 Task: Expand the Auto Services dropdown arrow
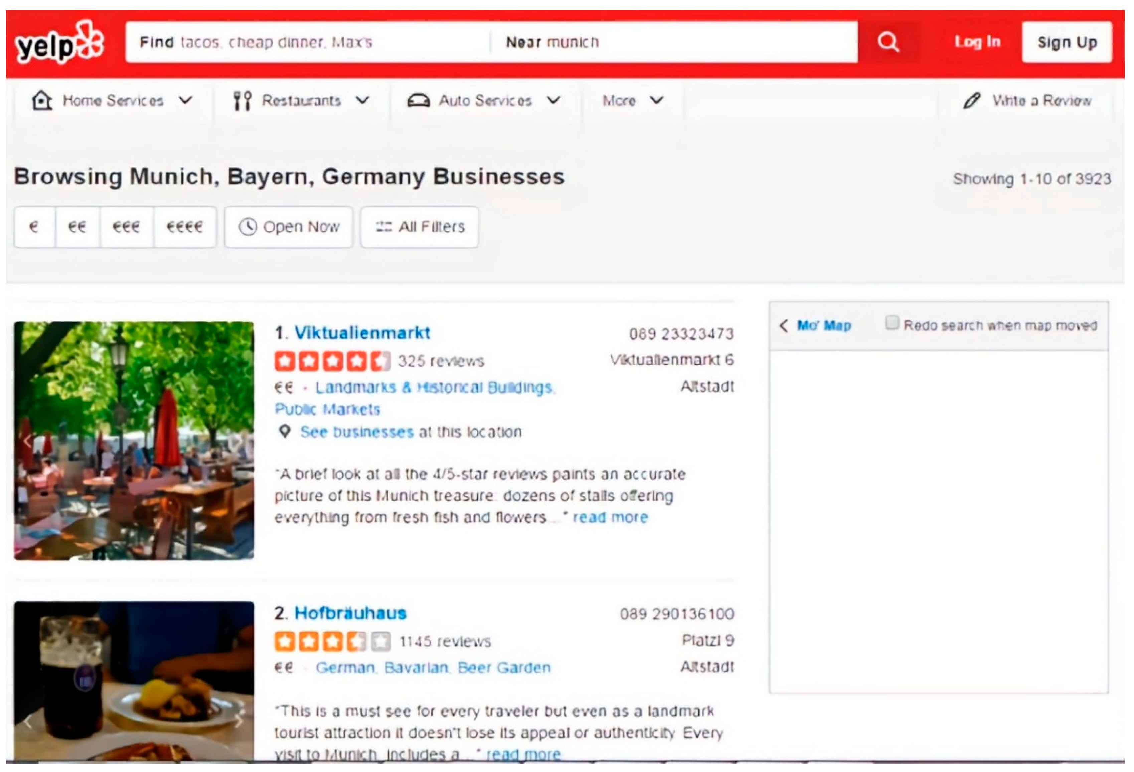click(553, 100)
